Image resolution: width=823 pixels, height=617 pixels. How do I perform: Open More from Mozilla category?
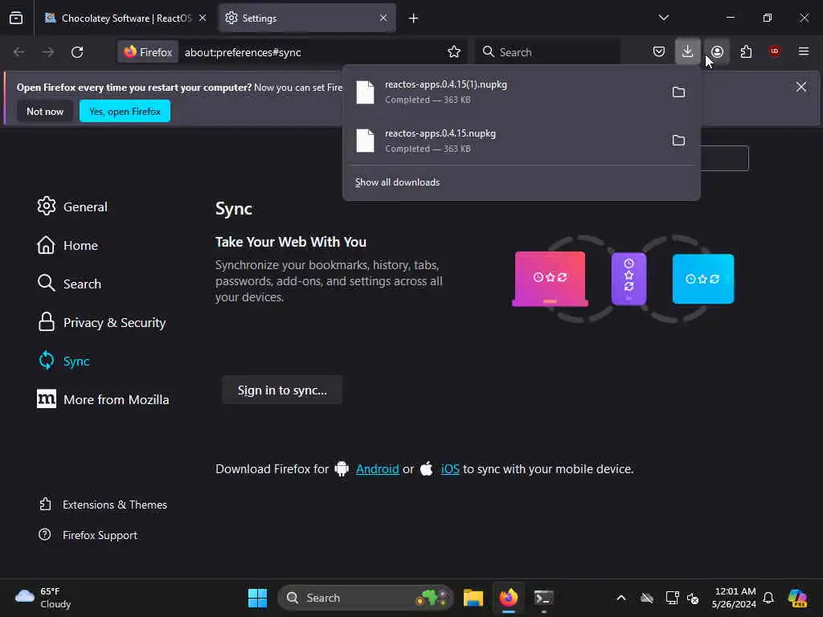[104, 399]
